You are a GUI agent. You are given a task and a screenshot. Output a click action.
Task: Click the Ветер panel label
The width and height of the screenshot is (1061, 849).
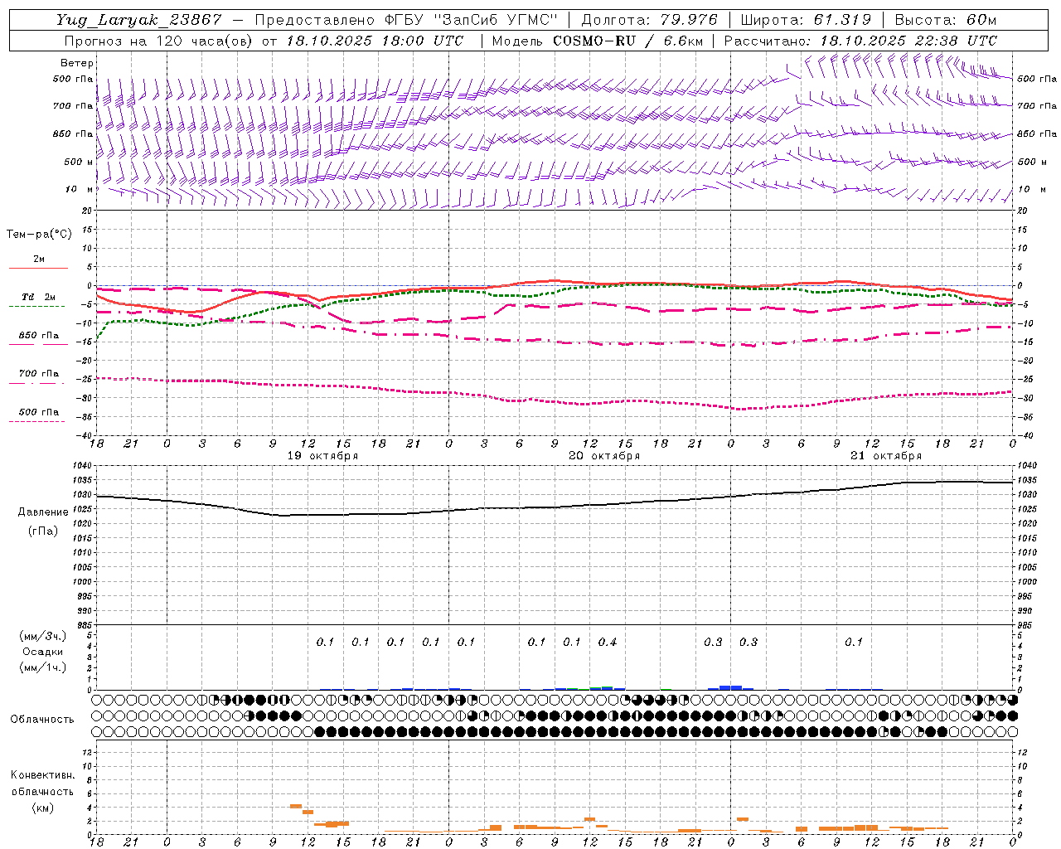pos(77,63)
